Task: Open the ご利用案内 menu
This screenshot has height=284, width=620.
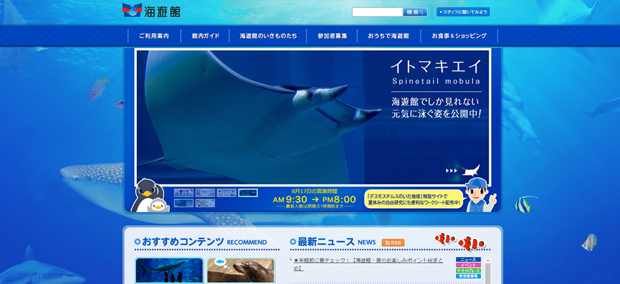Action: (154, 36)
